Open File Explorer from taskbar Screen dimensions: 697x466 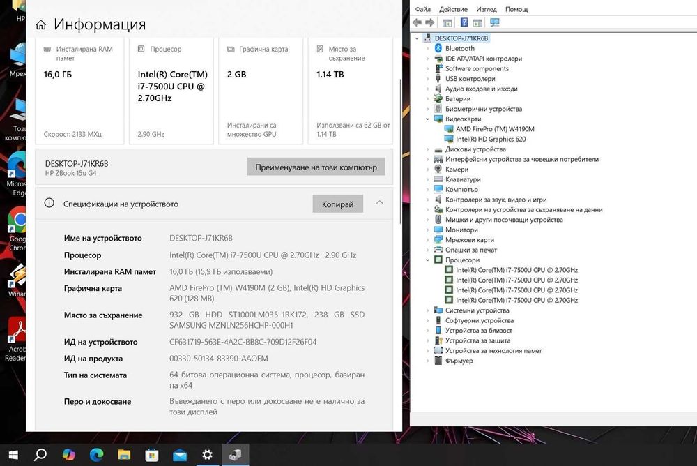point(124,454)
